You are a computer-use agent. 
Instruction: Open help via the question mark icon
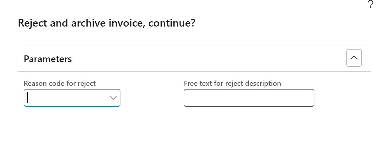[x=370, y=5]
